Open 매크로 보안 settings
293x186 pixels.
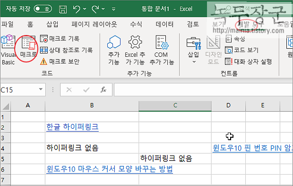(x=60, y=62)
